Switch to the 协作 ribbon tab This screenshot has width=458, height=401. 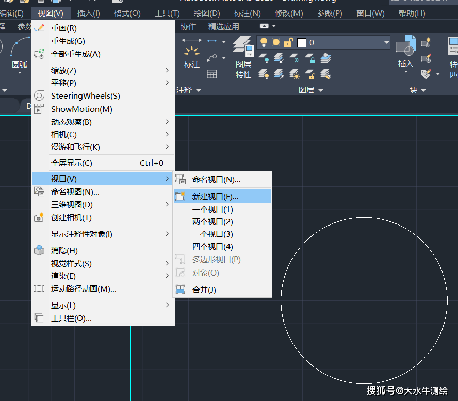tap(188, 27)
